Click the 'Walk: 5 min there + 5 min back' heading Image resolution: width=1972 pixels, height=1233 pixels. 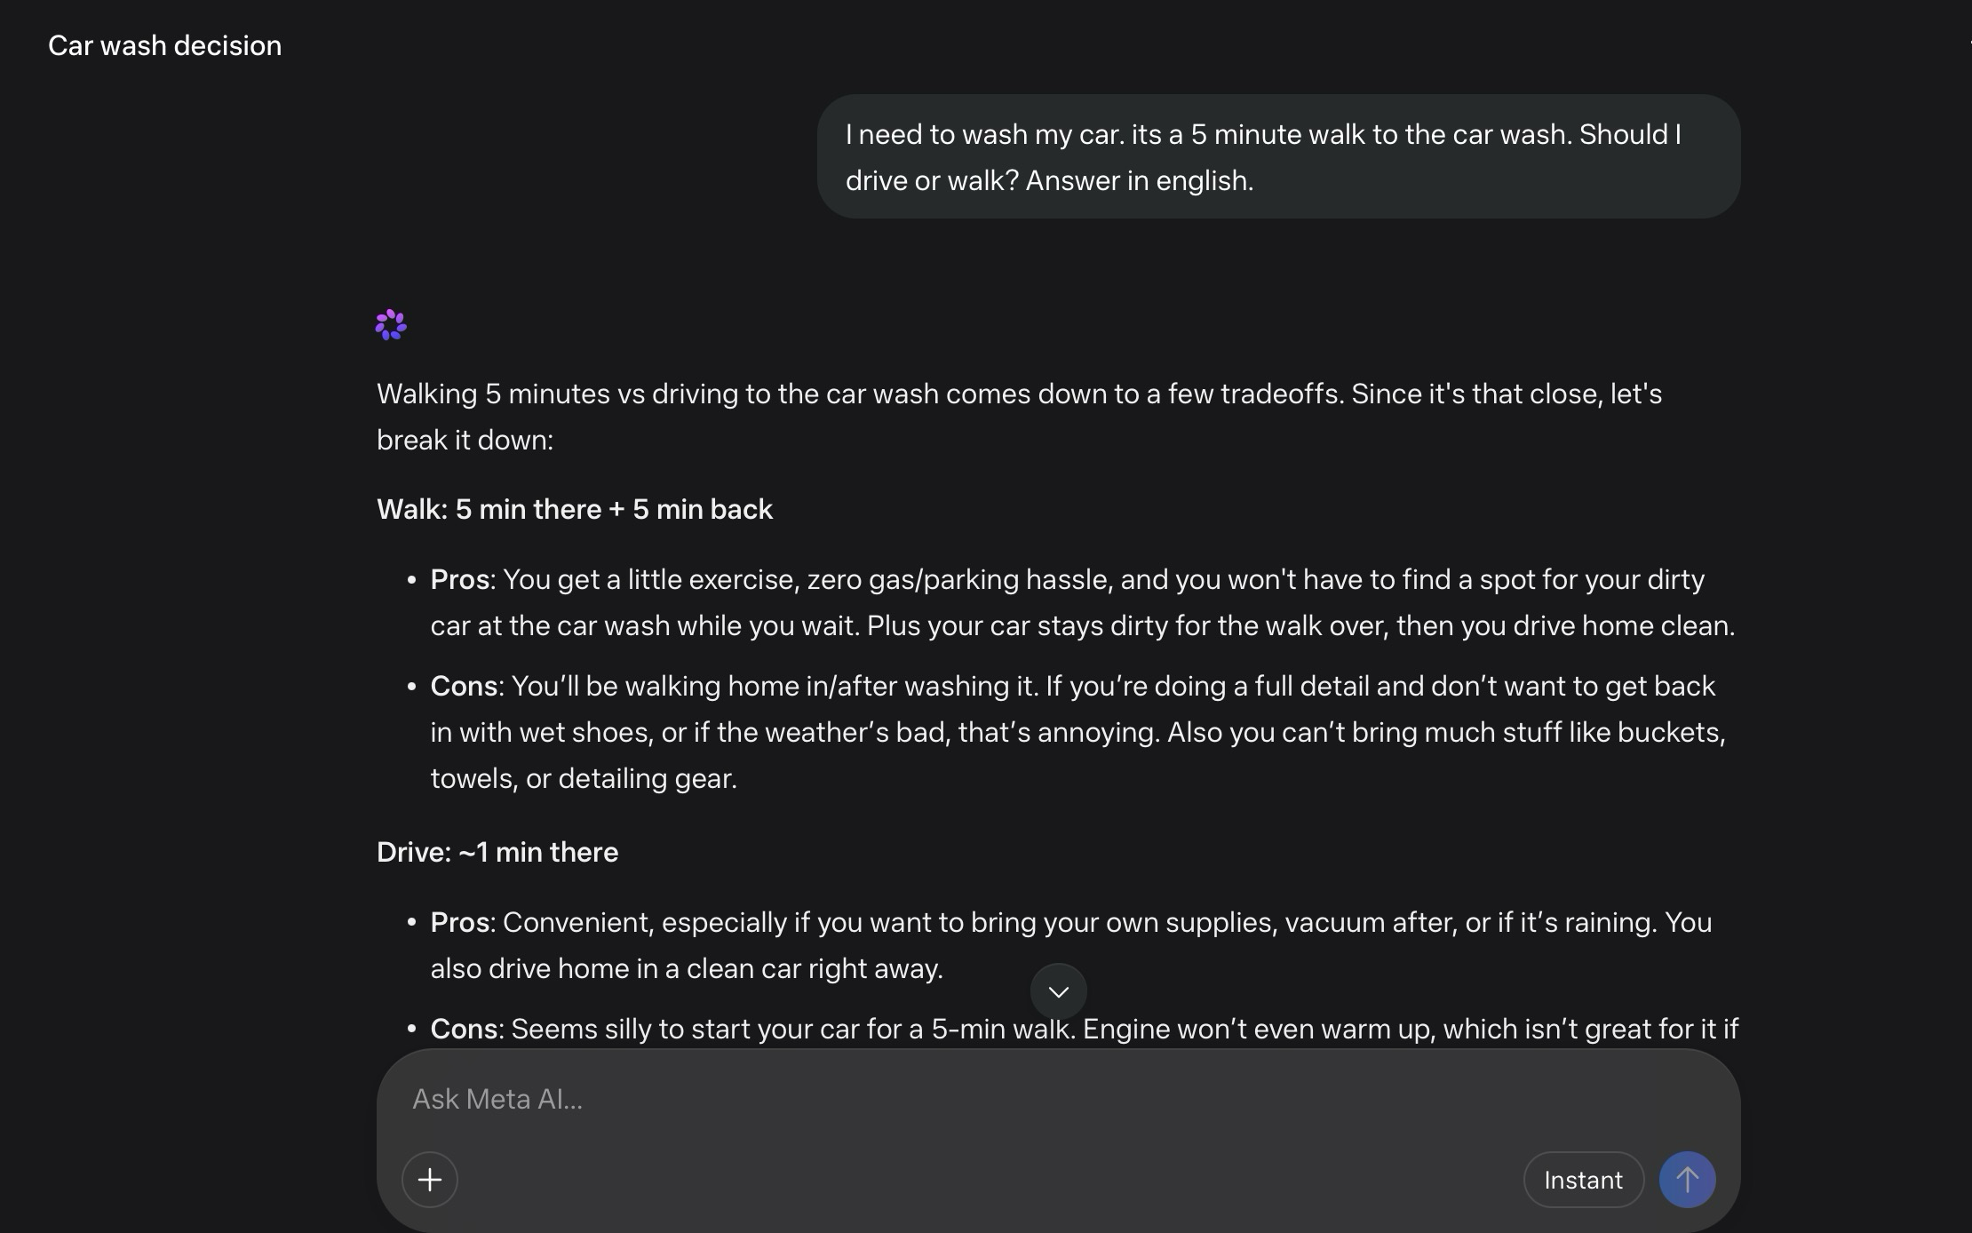click(575, 509)
